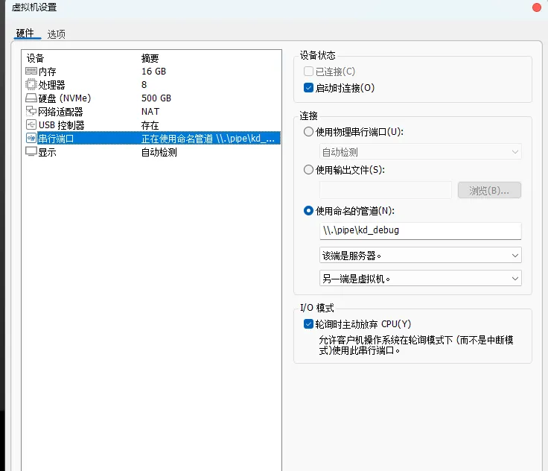Viewport: 548px width, 471px height.
Task: Select the USB 控制器 icon
Action: click(31, 124)
